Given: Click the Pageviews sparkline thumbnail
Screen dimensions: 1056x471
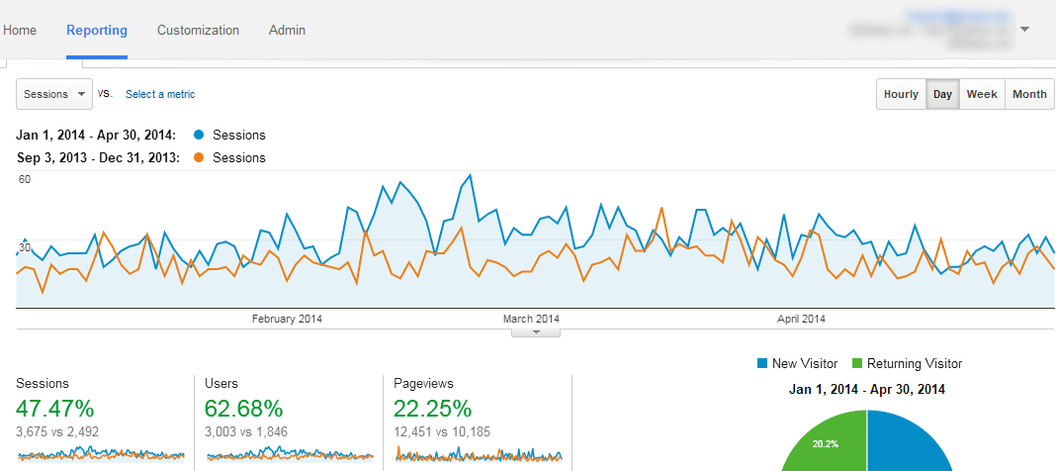Looking at the screenshot, I should tap(479, 453).
